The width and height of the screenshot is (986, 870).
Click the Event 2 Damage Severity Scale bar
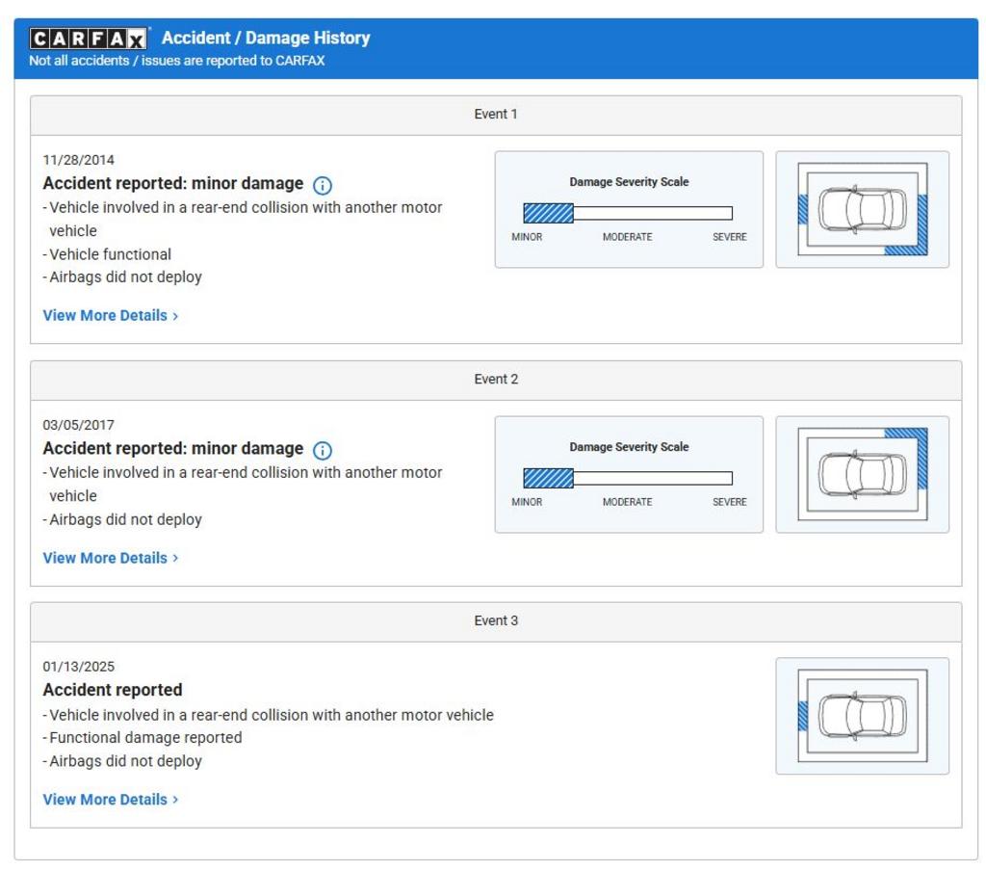[x=628, y=478]
